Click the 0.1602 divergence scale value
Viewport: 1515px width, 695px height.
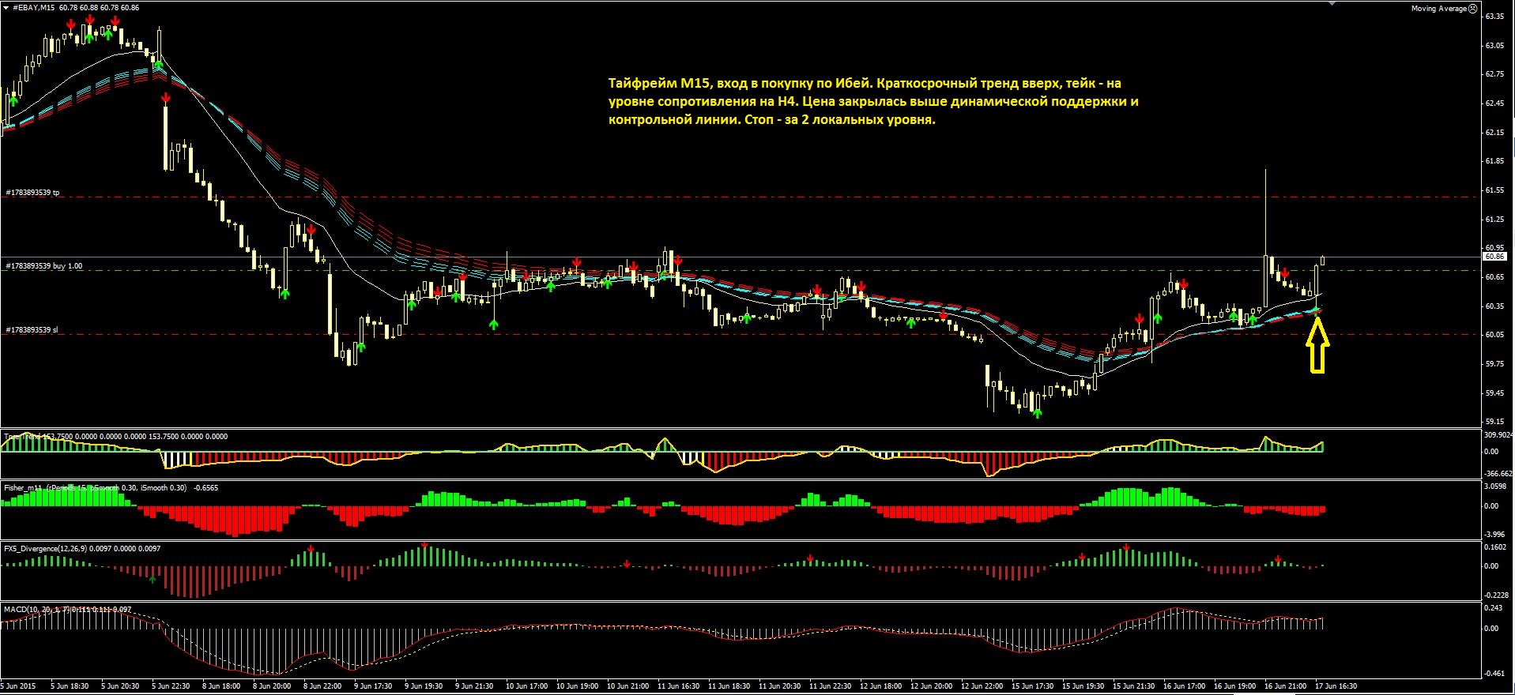(x=1495, y=547)
